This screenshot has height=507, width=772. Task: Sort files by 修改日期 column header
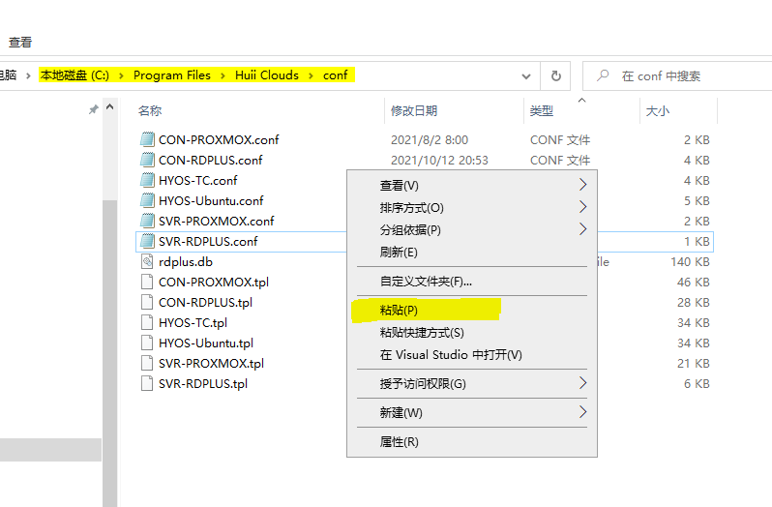pos(414,111)
